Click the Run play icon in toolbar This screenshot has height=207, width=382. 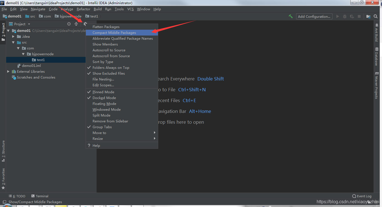338,16
